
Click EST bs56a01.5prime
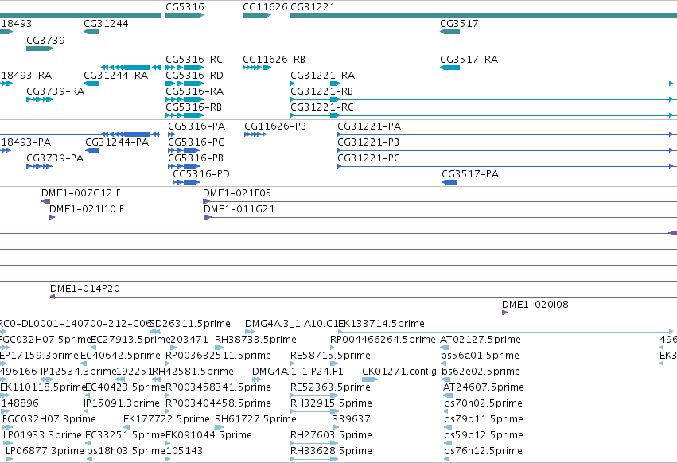481,356
